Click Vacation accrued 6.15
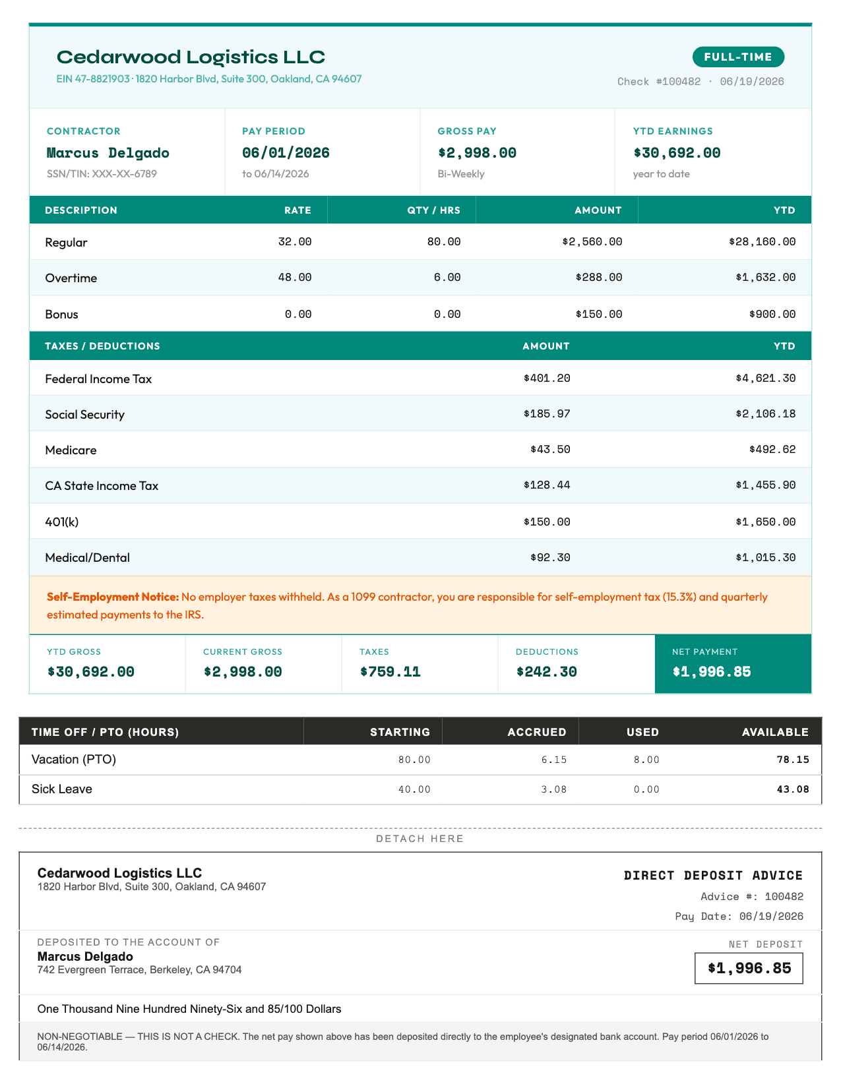 coord(554,760)
